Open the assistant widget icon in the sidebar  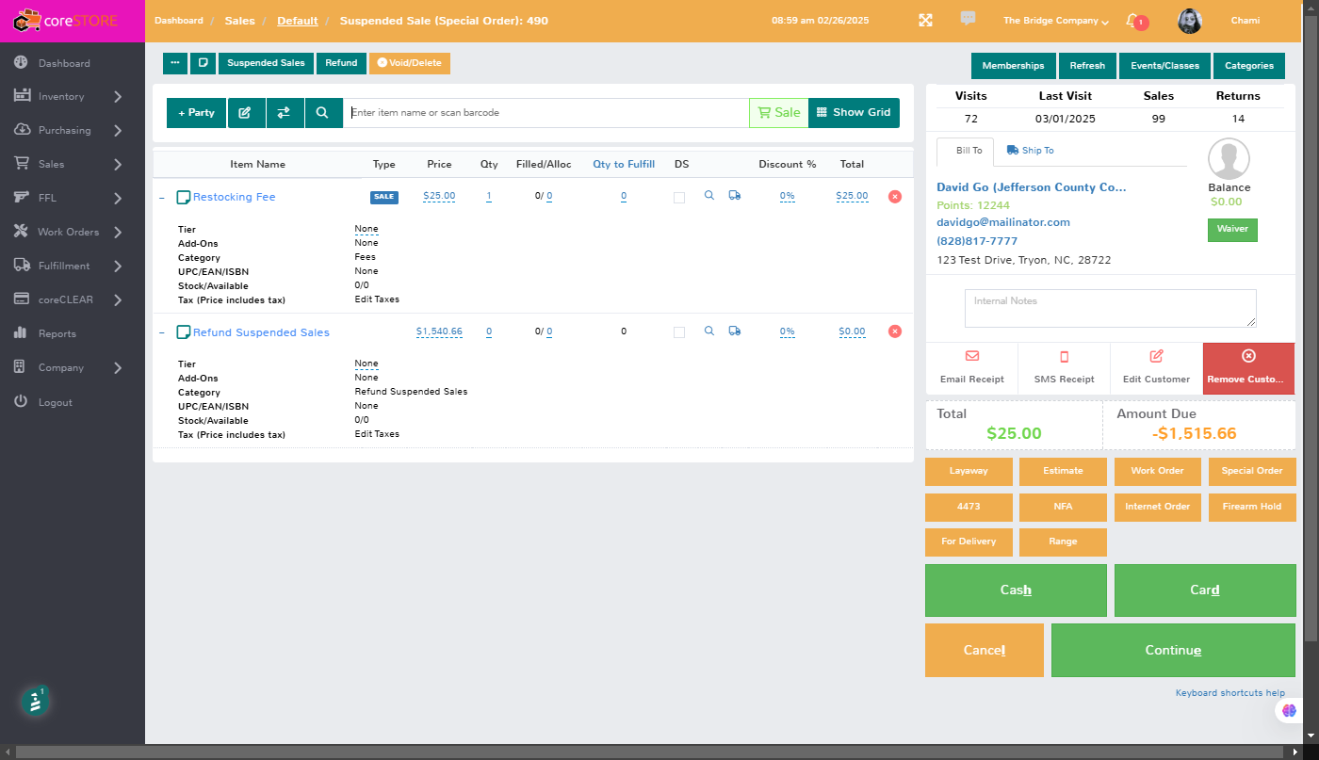[x=35, y=701]
